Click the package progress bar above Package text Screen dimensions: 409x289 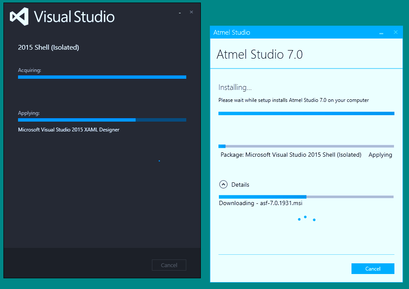point(306,146)
